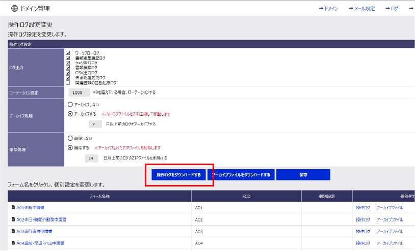Uncheck the 未承認者変更ログ checkbox
The height and width of the screenshot is (251, 415).
coord(68,77)
